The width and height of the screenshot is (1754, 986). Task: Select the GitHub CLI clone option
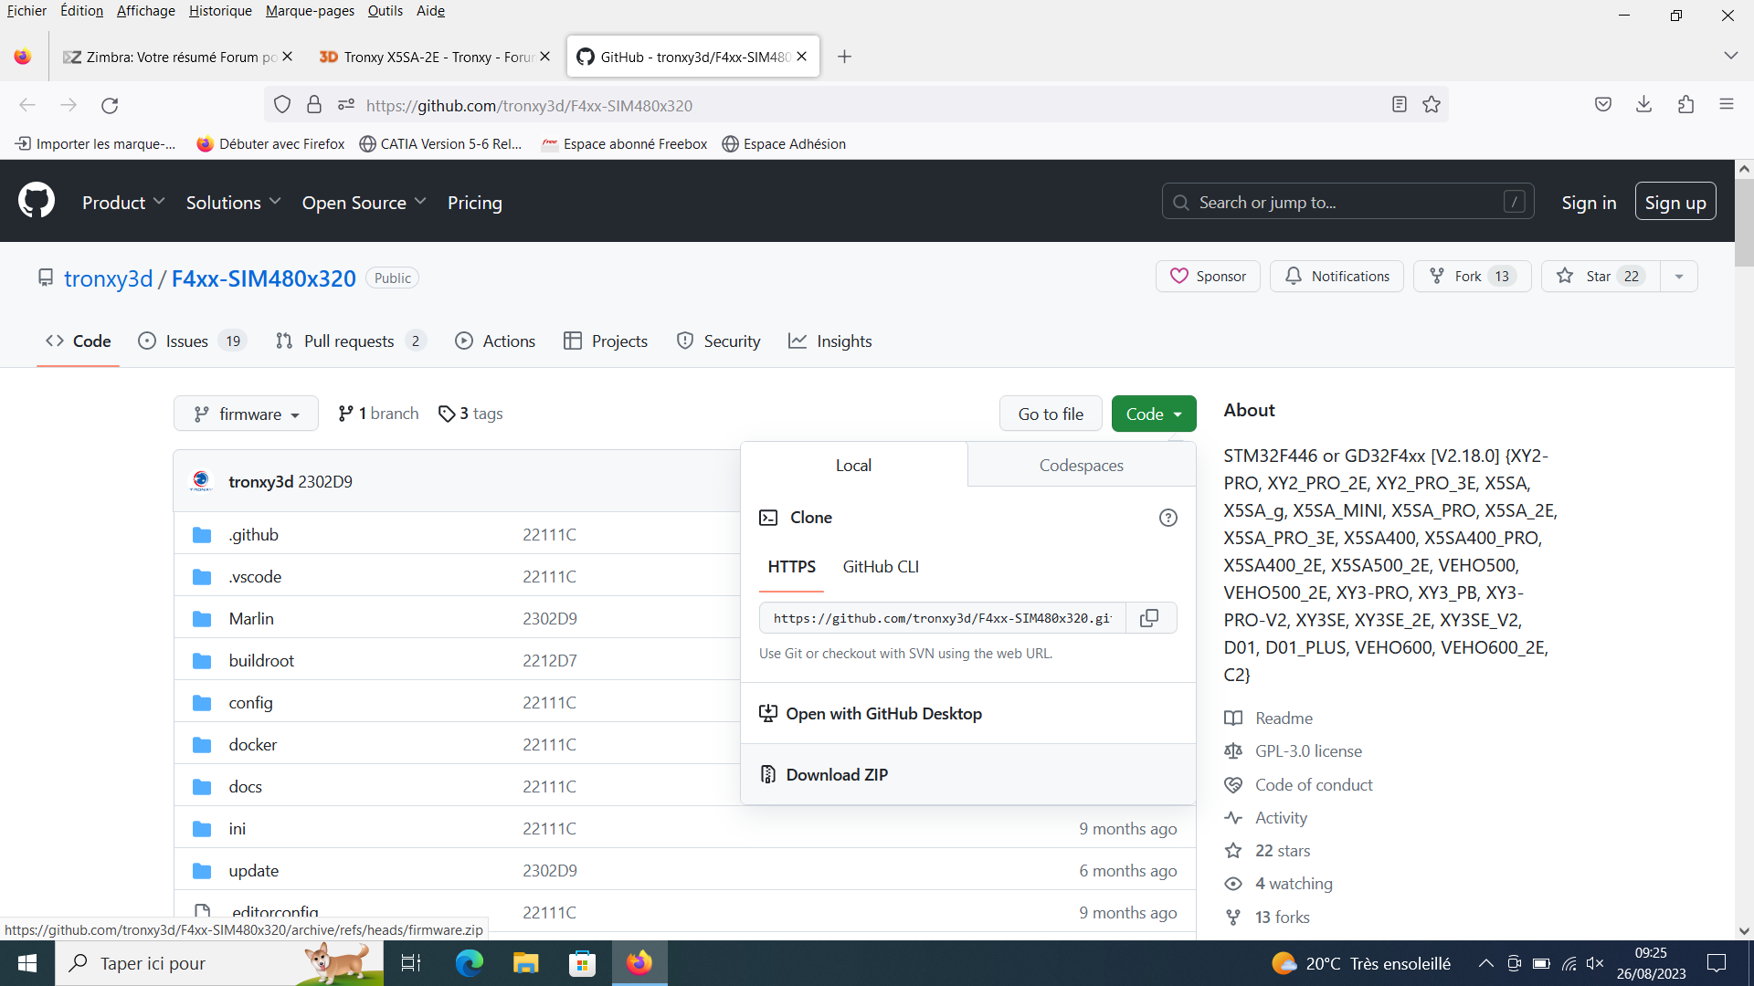click(881, 567)
